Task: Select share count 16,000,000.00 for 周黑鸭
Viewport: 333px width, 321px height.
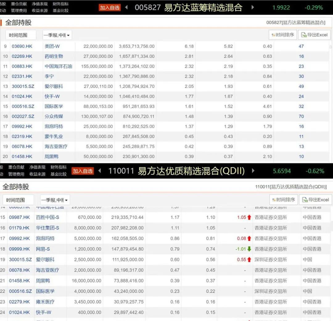Action: tap(86, 281)
